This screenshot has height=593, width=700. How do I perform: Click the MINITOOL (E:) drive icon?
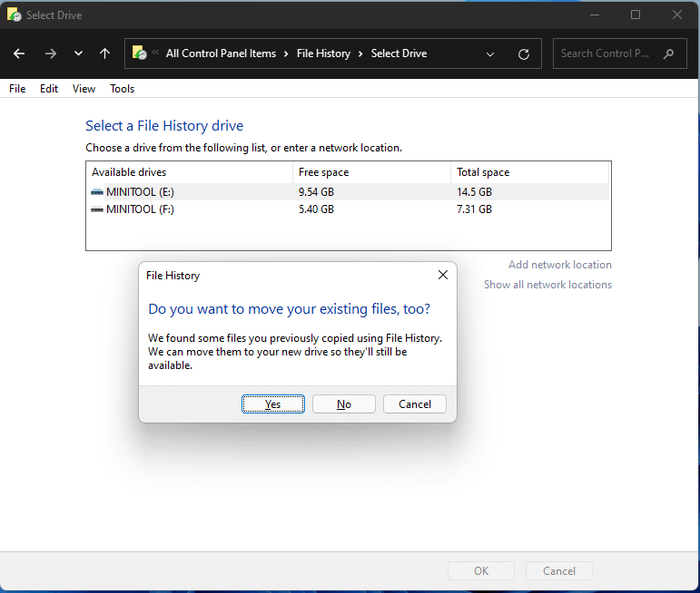(97, 192)
